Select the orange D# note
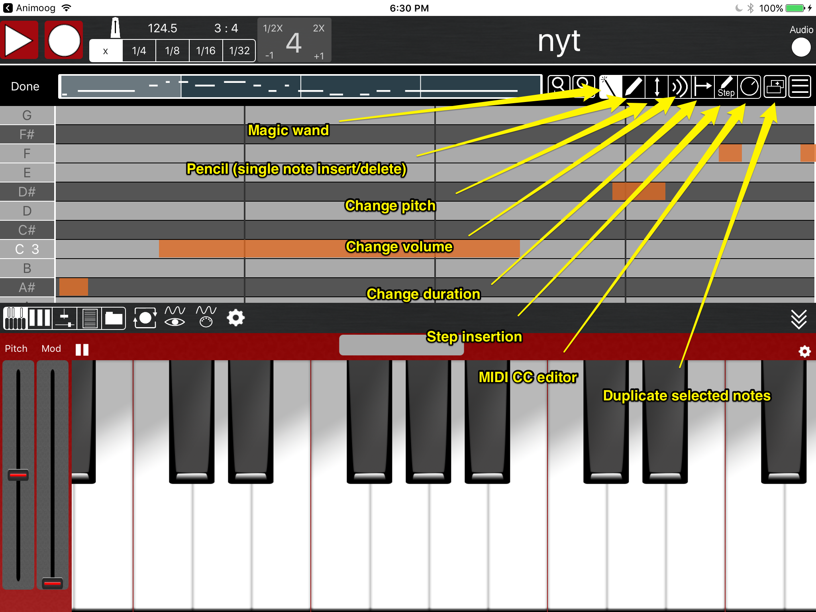The image size is (816, 612). click(x=639, y=191)
